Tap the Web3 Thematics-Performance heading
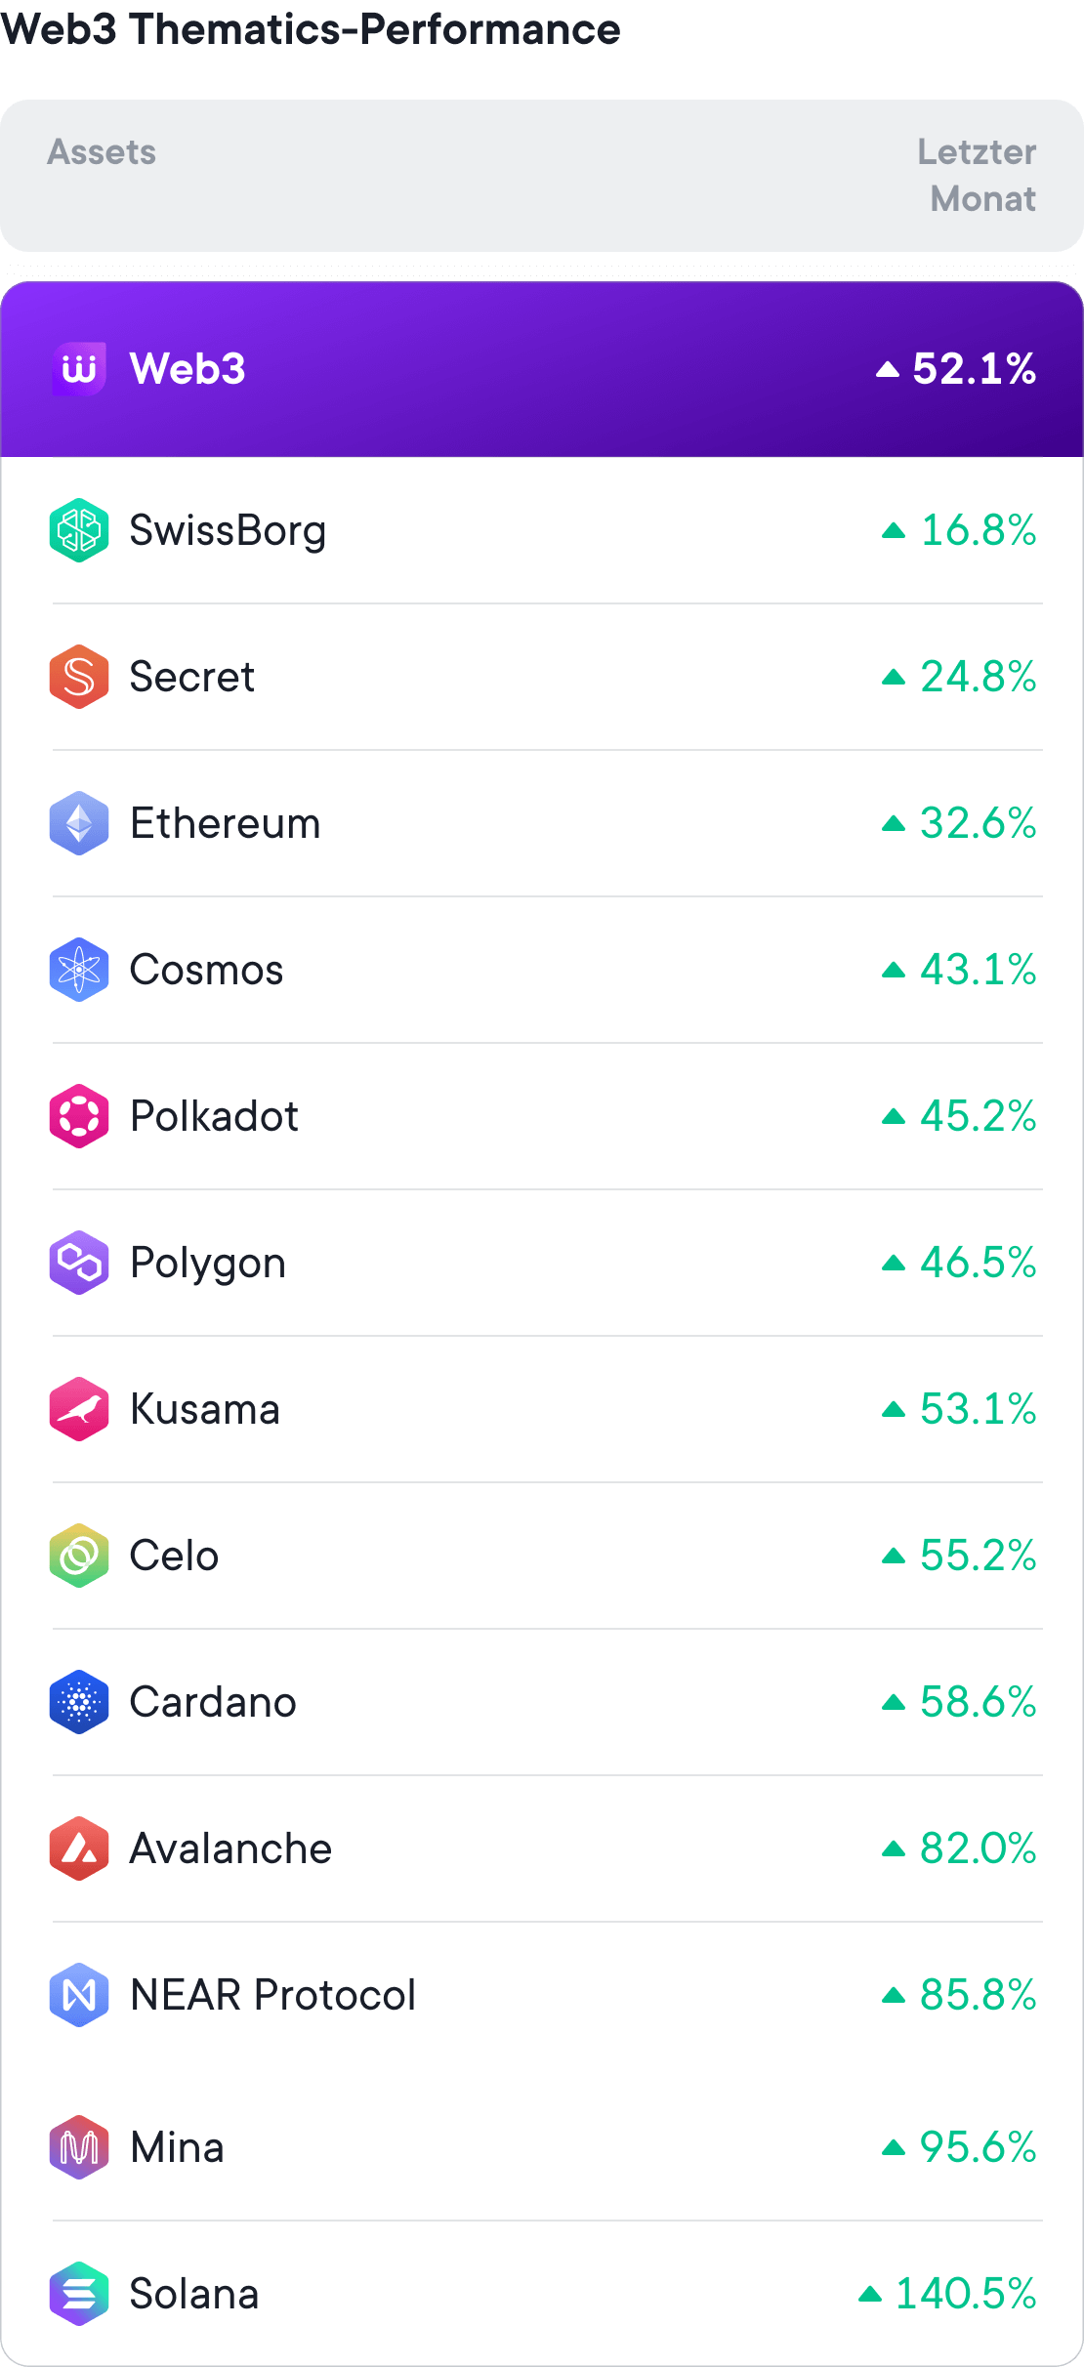Screen dimensions: 1084x2367 coord(311,29)
